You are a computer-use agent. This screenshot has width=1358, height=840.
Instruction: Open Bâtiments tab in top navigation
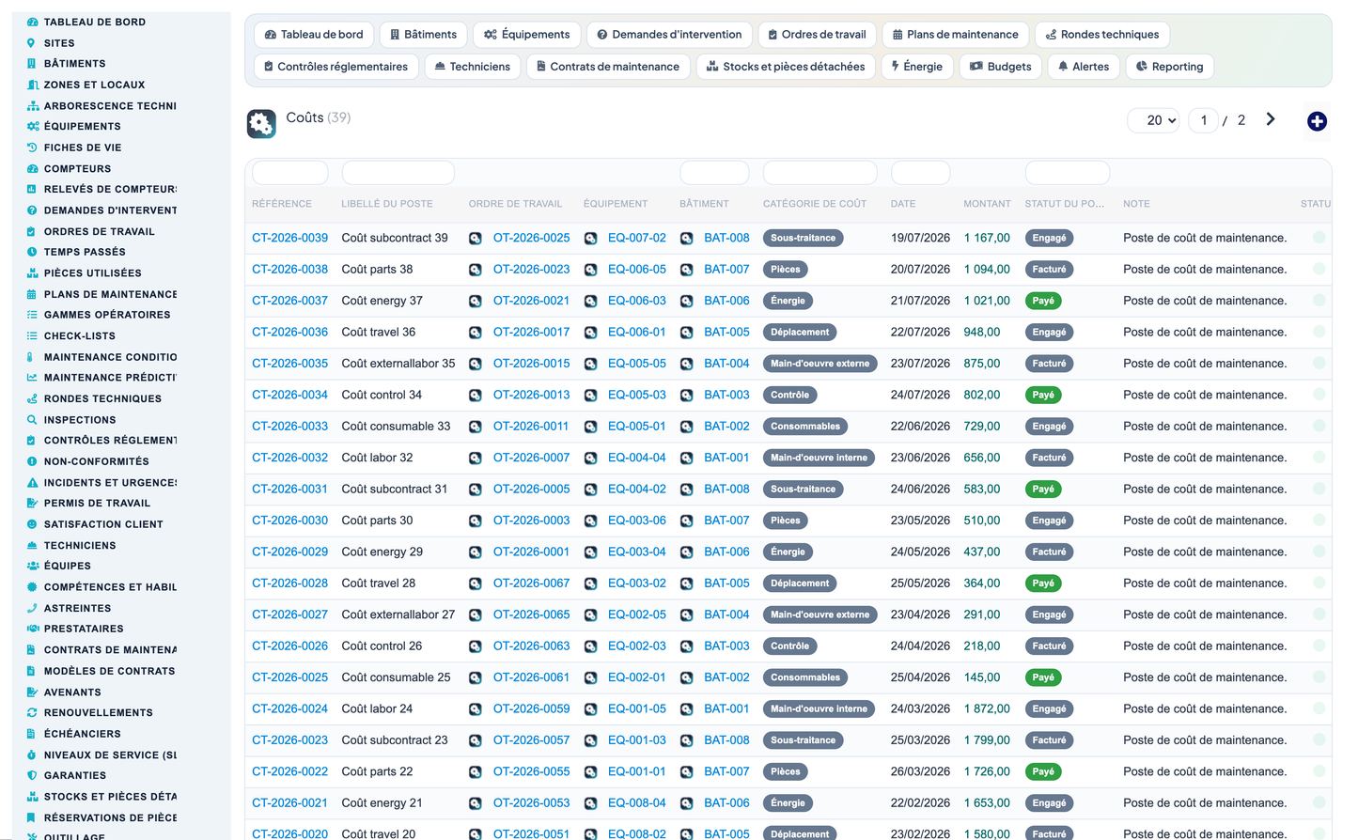point(423,35)
